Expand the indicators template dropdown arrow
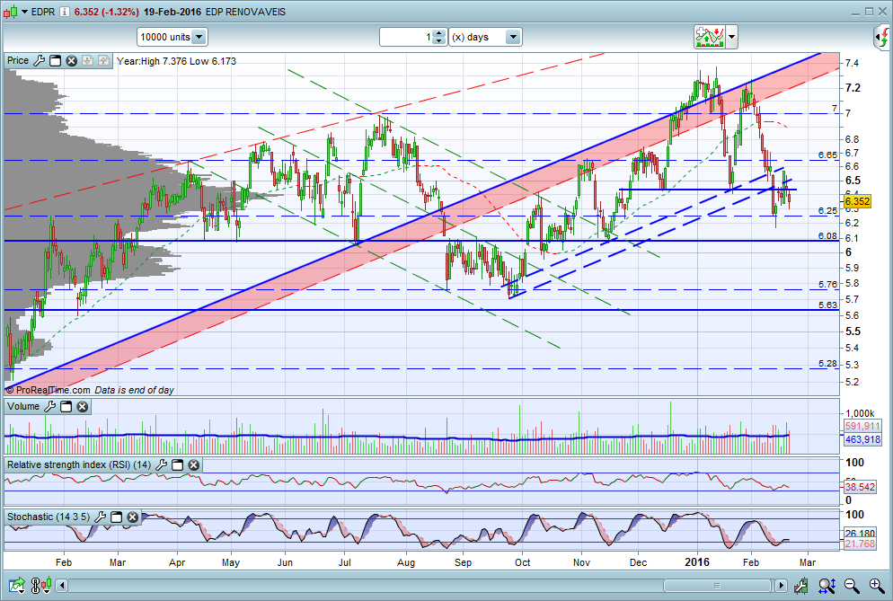Screen dimensions: 893x601 click(x=732, y=38)
